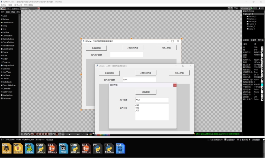Screen dimensions: 265x158
Task: Open the ico ICO folder icon
Action: click(x=120, y=148)
